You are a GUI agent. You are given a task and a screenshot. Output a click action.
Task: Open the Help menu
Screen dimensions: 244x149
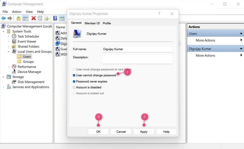[x=40, y=12]
